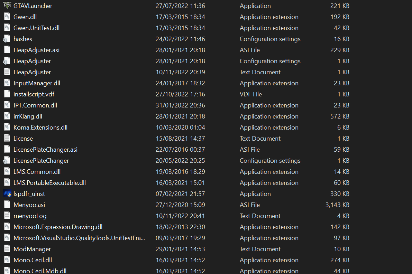Click the Gwen.dll file icon
The image size is (412, 274).
pyautogui.click(x=7, y=17)
